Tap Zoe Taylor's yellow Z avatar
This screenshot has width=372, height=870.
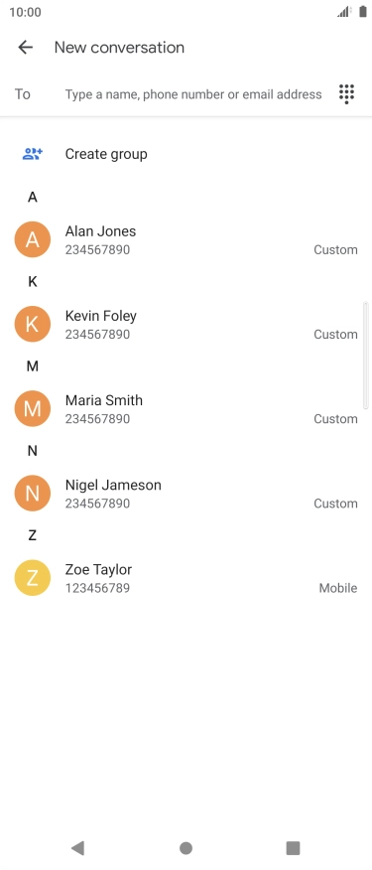pyautogui.click(x=32, y=578)
